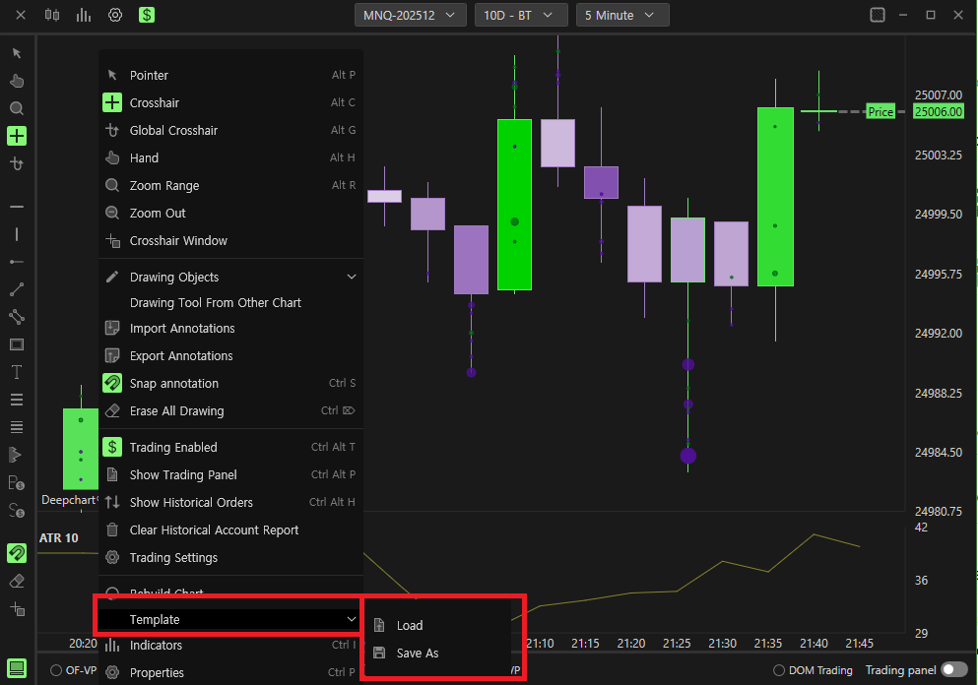Select the magnifier zoom tool in left sidebar

coord(17,108)
